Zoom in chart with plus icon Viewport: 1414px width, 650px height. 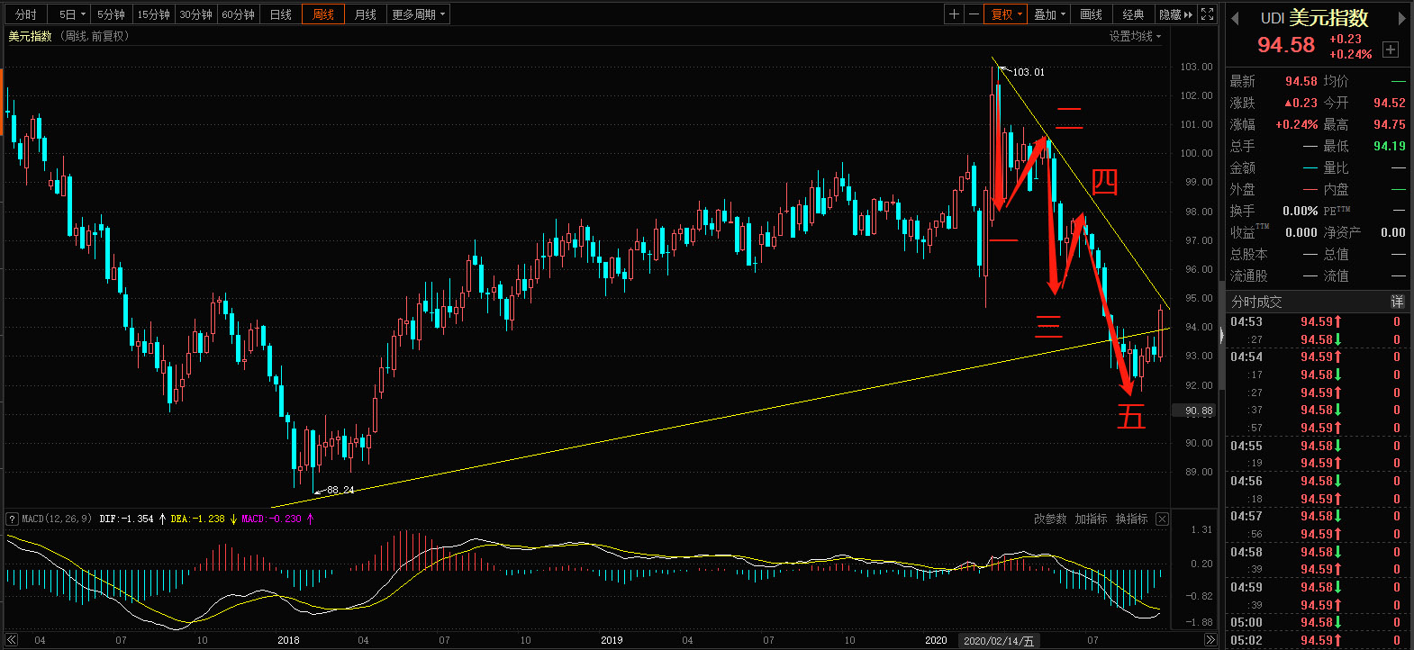coord(954,14)
